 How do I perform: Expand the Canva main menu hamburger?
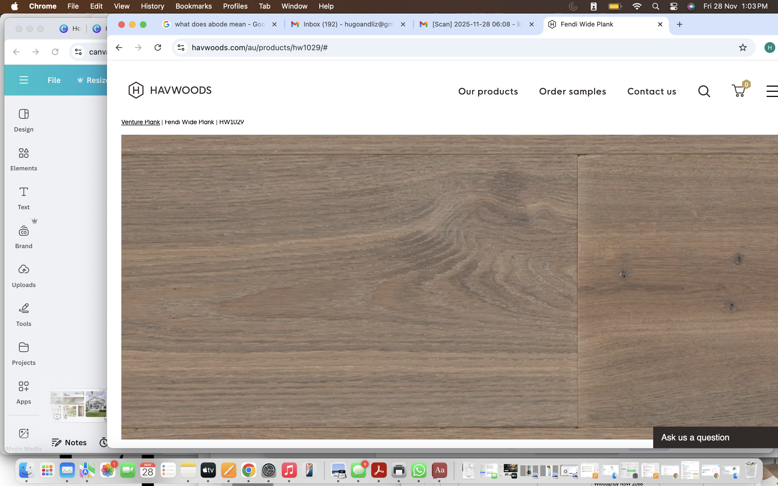coord(24,80)
